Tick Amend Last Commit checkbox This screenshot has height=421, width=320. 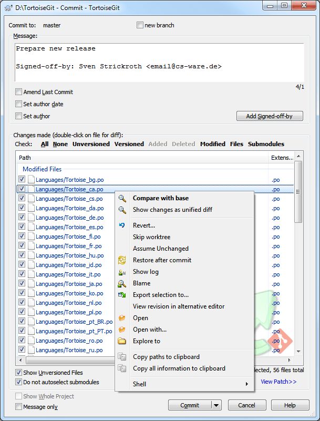[18, 92]
